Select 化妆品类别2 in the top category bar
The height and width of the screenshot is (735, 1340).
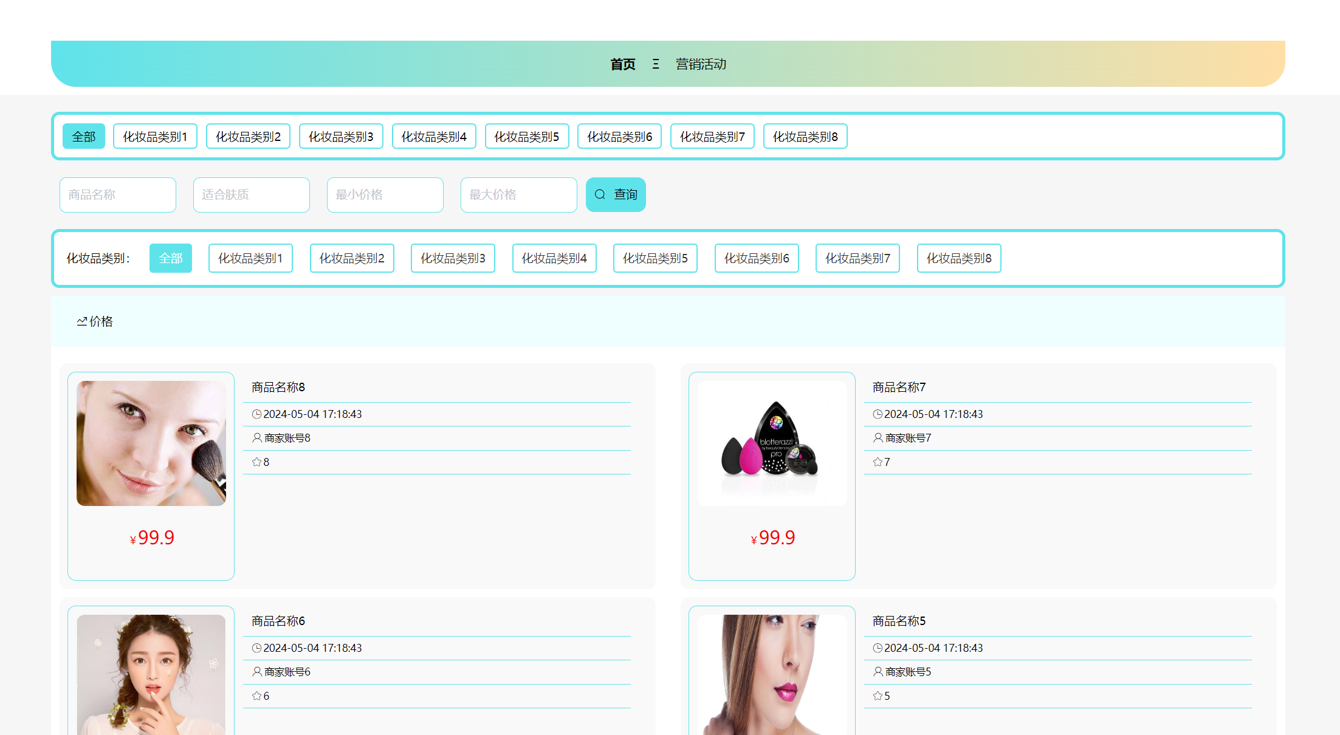click(248, 137)
